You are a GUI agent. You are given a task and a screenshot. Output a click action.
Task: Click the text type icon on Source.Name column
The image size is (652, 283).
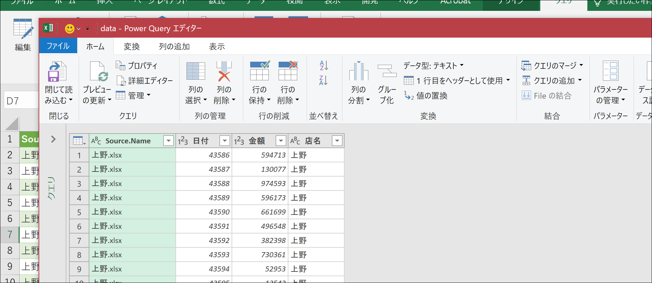pyautogui.click(x=96, y=141)
